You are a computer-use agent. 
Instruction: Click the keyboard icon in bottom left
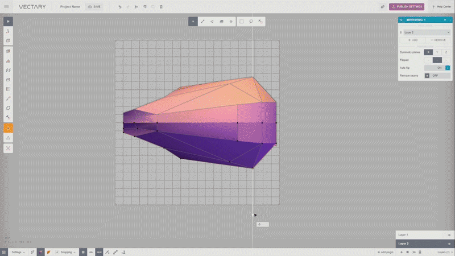pos(4,252)
